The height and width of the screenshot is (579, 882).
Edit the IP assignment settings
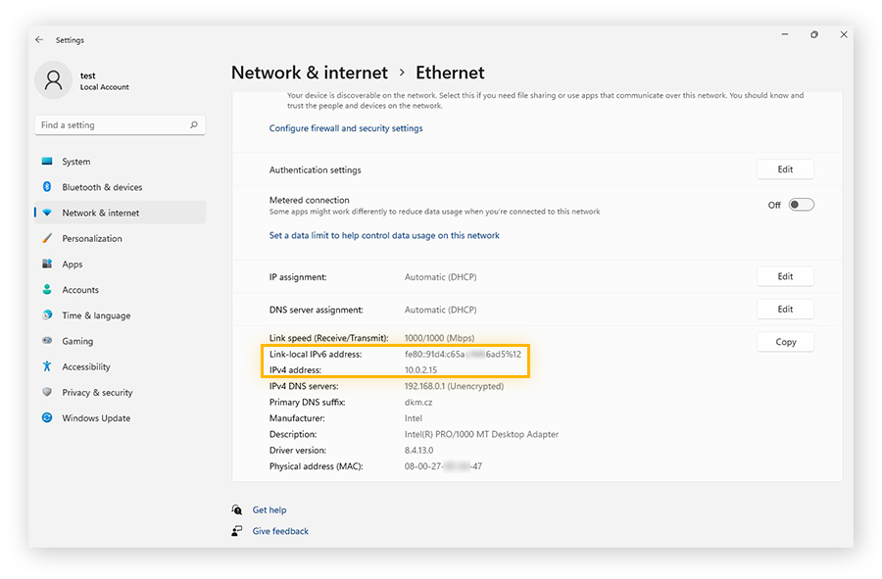(785, 275)
